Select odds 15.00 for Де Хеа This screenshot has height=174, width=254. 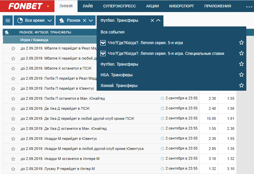[211, 118]
